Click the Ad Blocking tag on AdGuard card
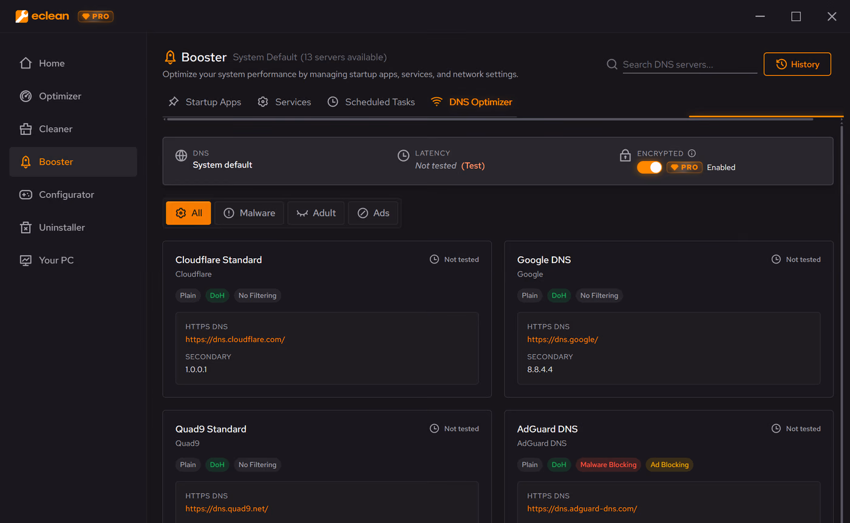Screen dimensions: 850x523 tap(670, 465)
